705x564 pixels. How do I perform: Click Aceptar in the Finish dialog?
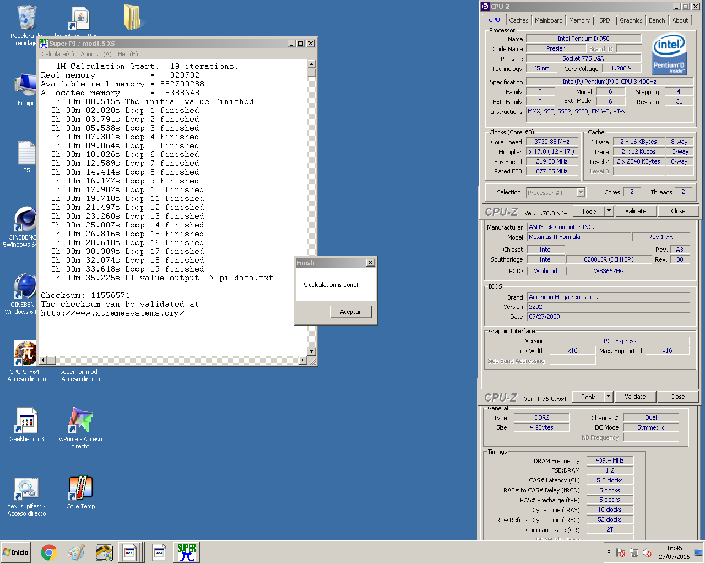(350, 312)
